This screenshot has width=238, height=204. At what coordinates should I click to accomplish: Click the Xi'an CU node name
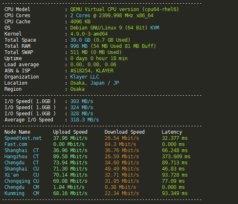point(22,175)
